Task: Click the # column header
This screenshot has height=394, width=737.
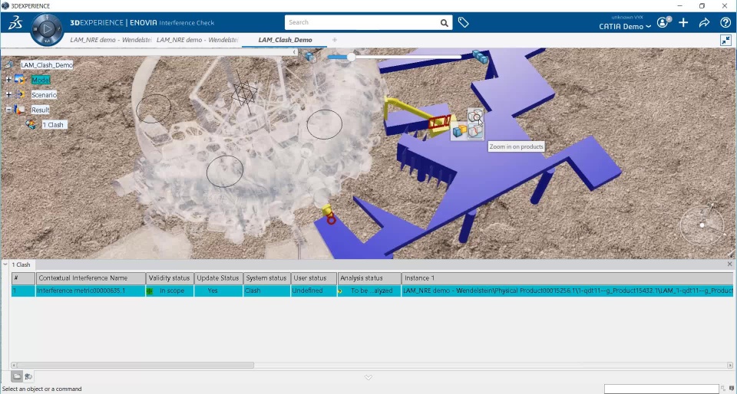Action: [x=24, y=278]
